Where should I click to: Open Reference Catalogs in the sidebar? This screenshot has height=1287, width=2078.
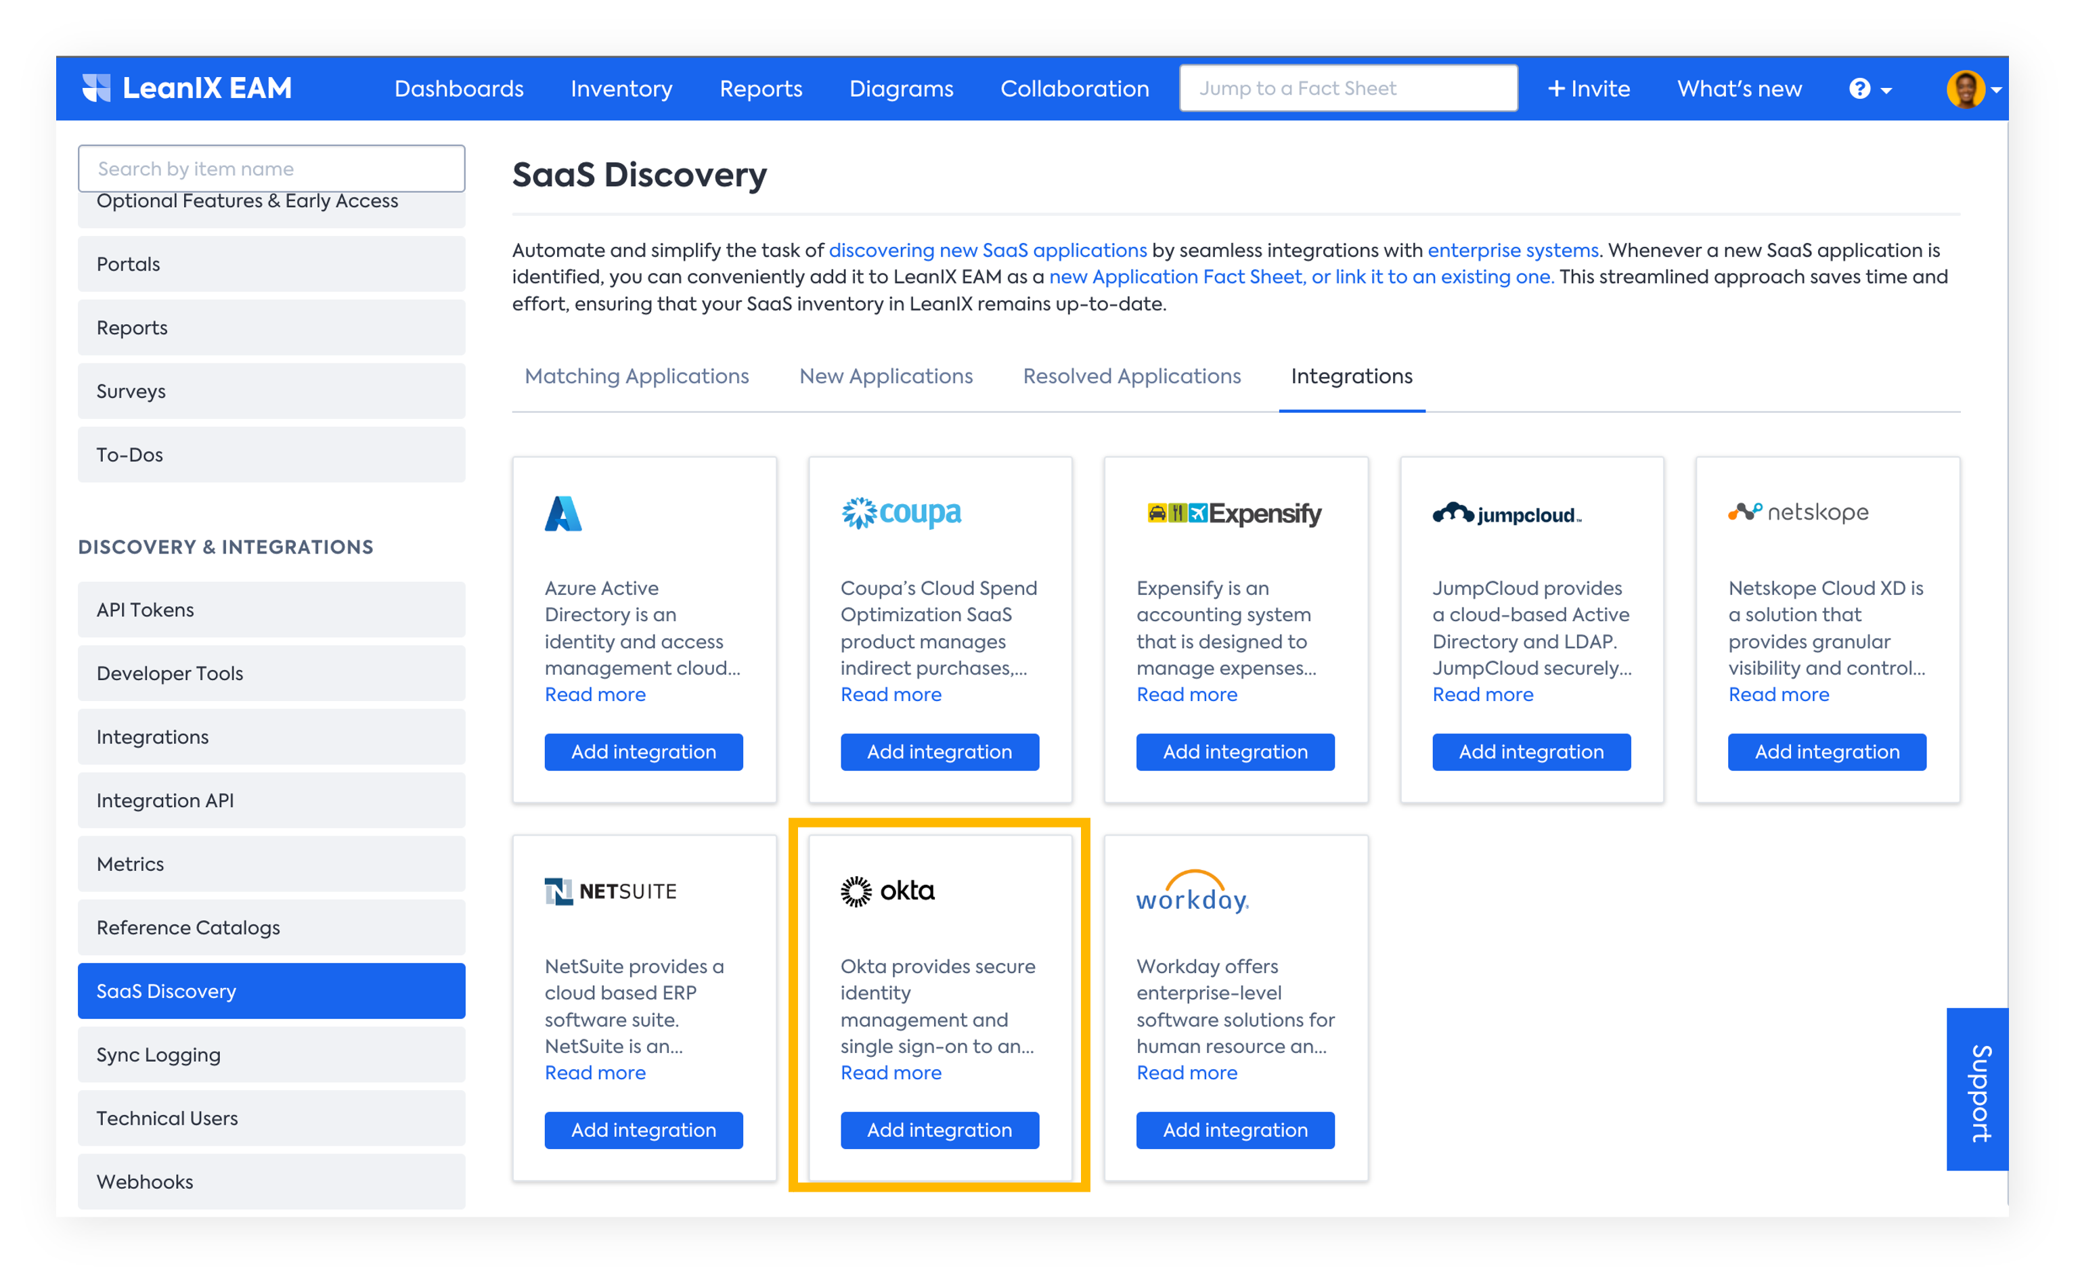tap(271, 927)
